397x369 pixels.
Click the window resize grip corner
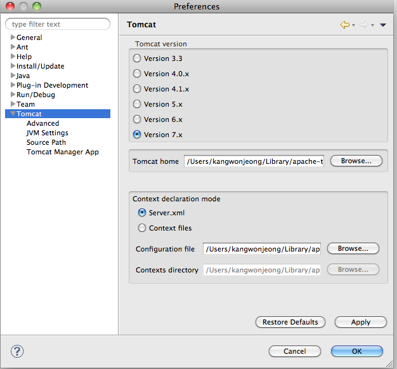coord(389,364)
